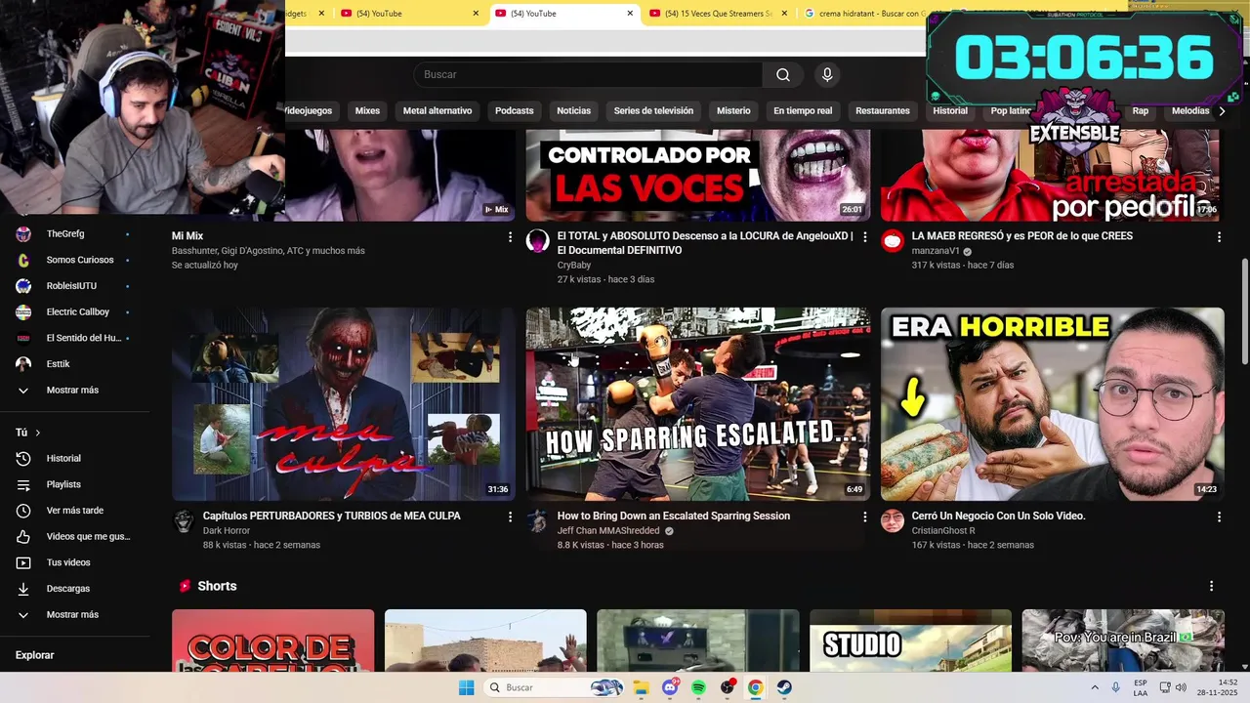1250x703 pixels.
Task: Open options menu for LA MAEB REGRESÓ video
Action: 1219,237
